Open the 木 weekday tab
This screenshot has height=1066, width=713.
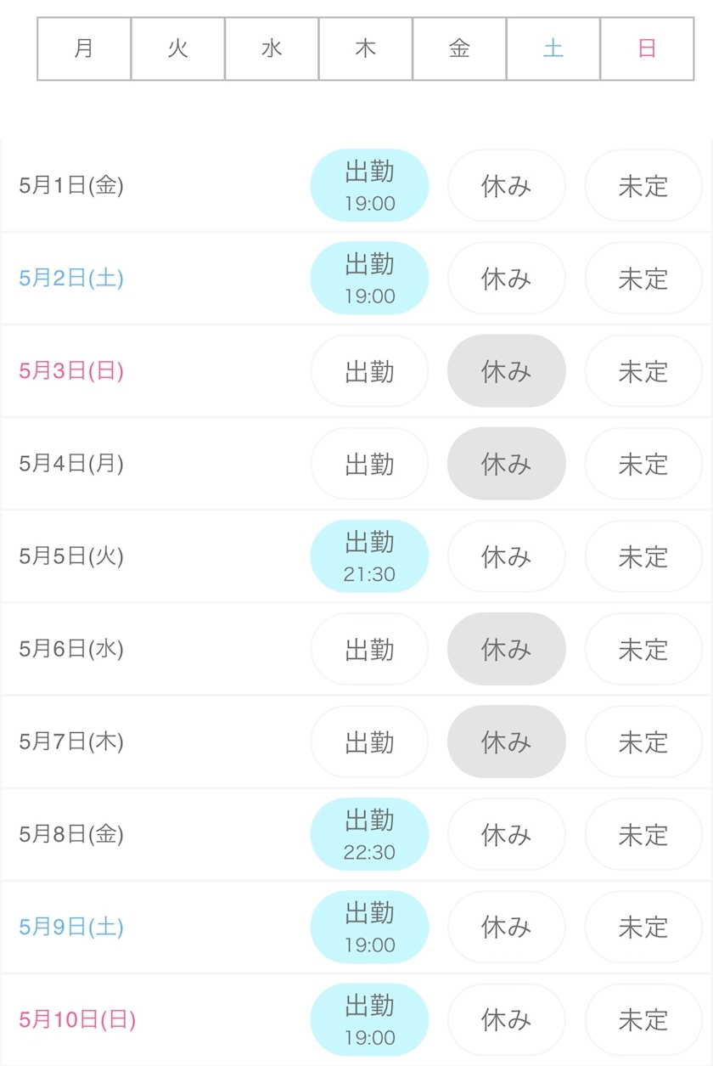(x=366, y=48)
